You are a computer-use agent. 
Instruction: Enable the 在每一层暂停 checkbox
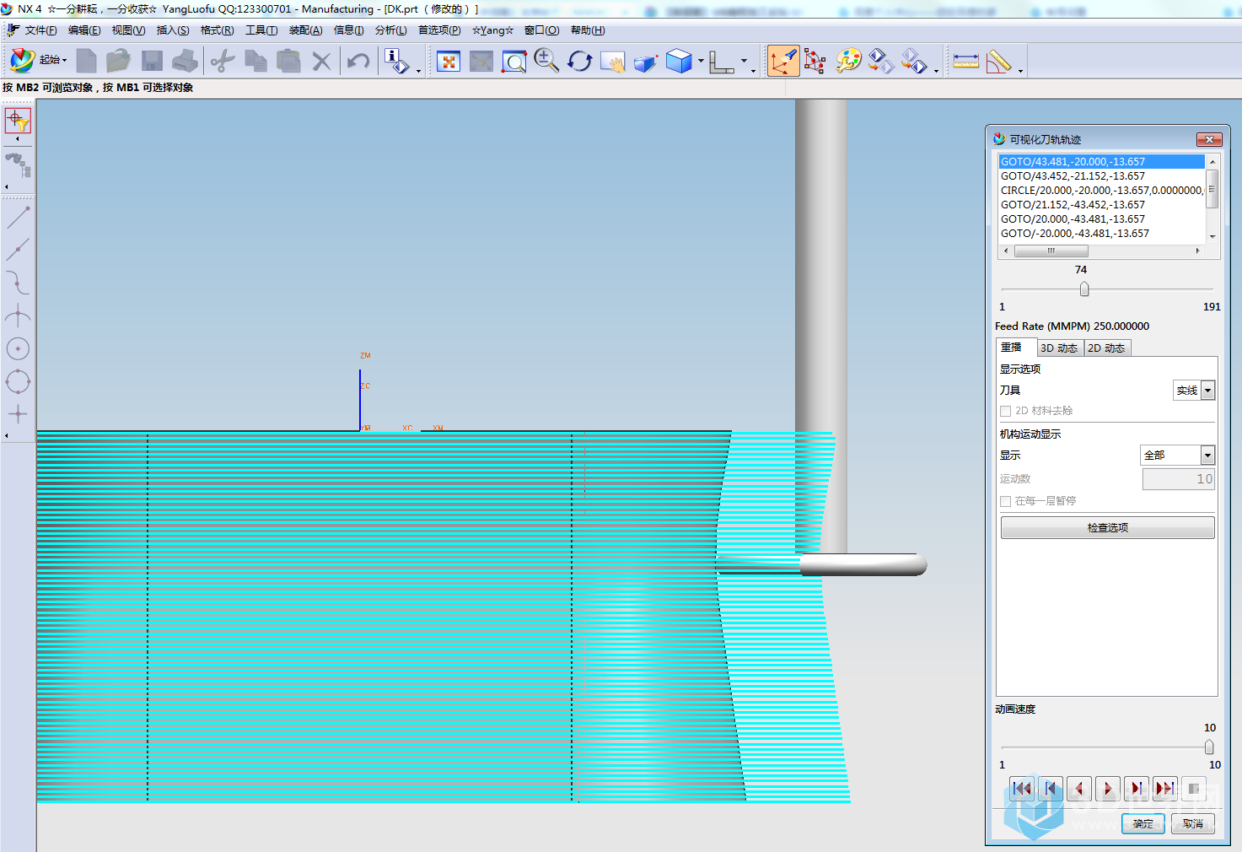coord(1005,501)
